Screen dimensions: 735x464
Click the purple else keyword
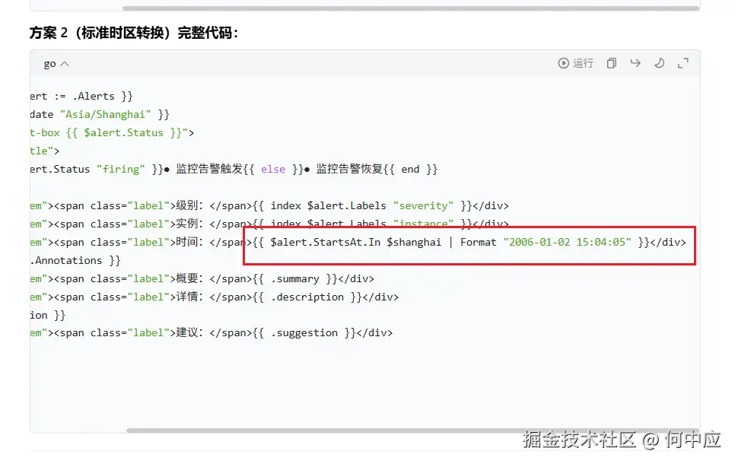273,169
